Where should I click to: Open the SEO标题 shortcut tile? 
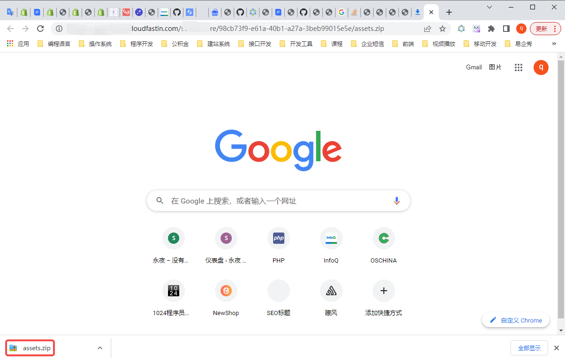point(279,299)
